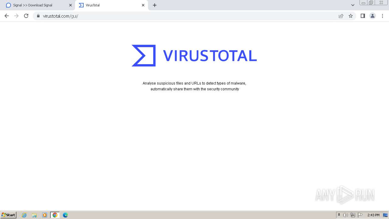The height and width of the screenshot is (219, 389).
Task: Click the taskbar clock 2:43 PM
Action: [x=373, y=215]
